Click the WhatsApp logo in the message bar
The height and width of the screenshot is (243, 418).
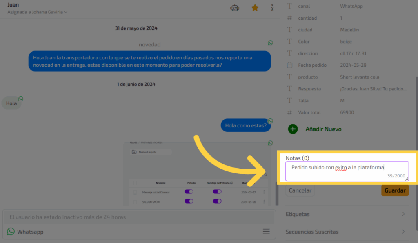point(11,232)
